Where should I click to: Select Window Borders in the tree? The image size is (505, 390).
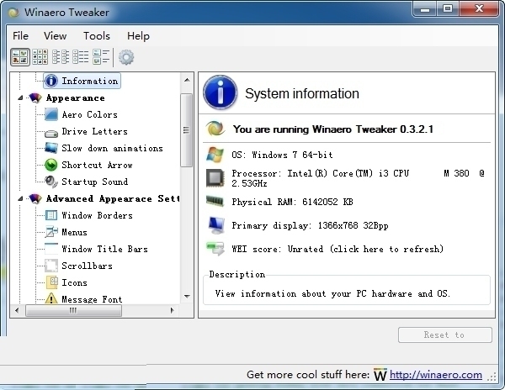tap(97, 215)
